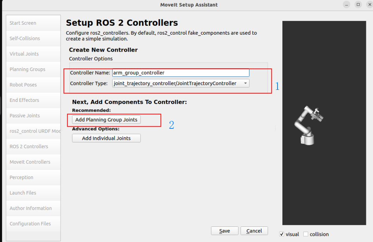
Task: Click Add Individual Joints button
Action: pos(106,138)
